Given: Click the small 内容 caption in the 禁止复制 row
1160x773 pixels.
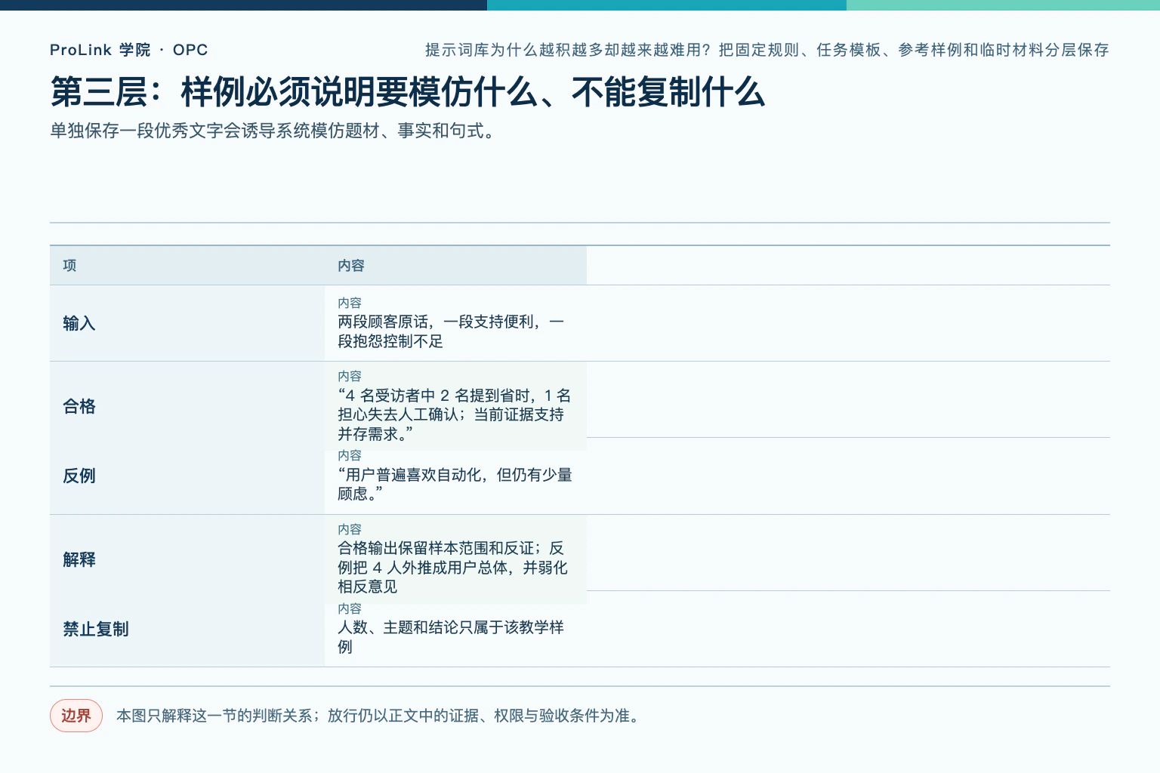Looking at the screenshot, I should point(350,608).
